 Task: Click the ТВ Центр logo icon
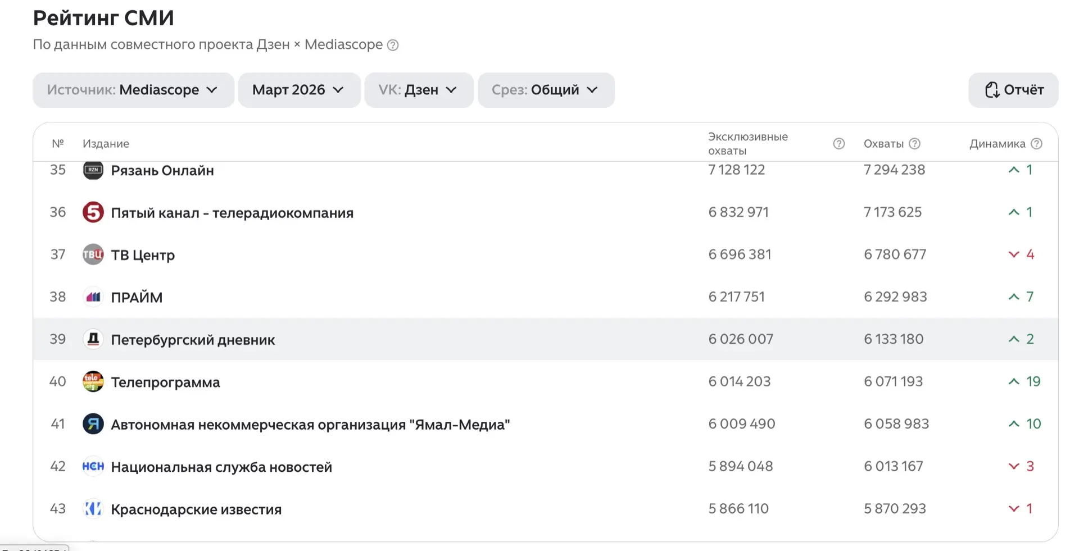click(x=93, y=254)
